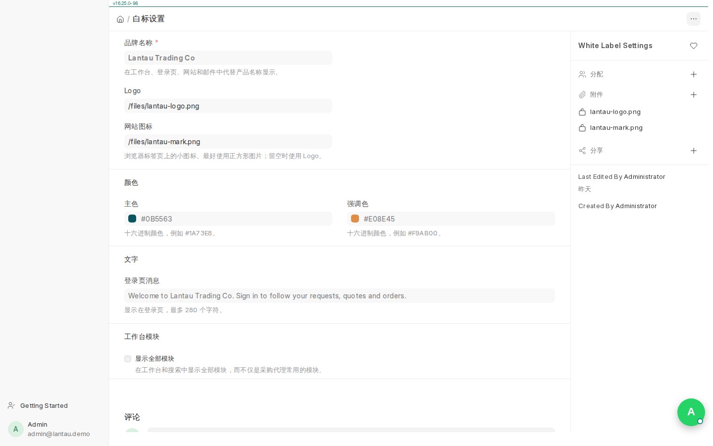The width and height of the screenshot is (713, 446).
Task: Click the home icon in breadcrumb
Action: pyautogui.click(x=120, y=19)
